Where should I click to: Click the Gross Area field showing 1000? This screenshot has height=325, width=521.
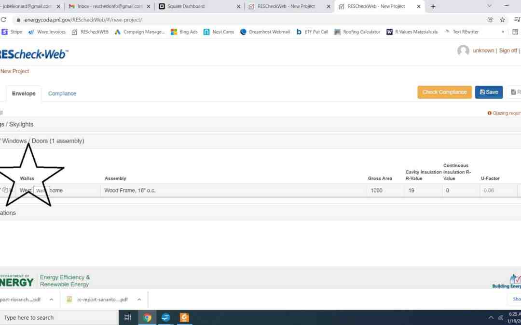click(385, 190)
